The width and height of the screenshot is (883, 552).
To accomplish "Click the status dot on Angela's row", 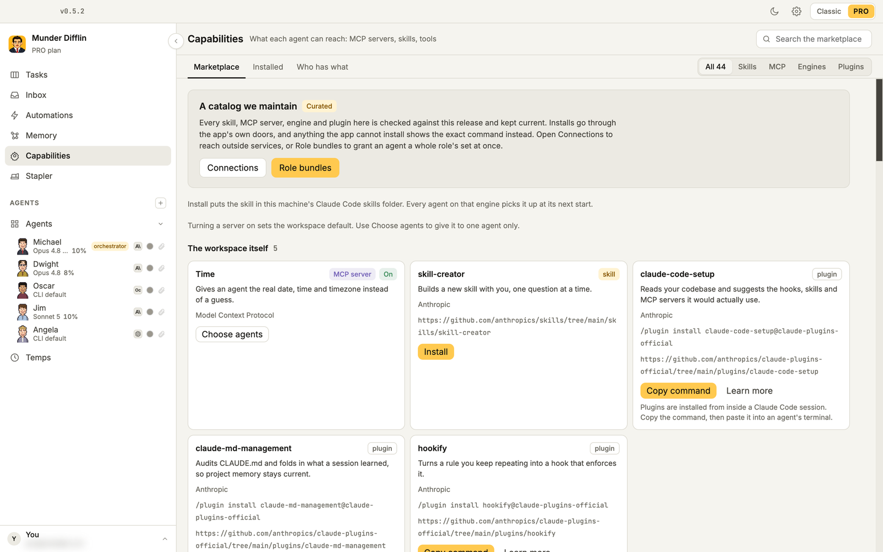I will click(x=150, y=334).
